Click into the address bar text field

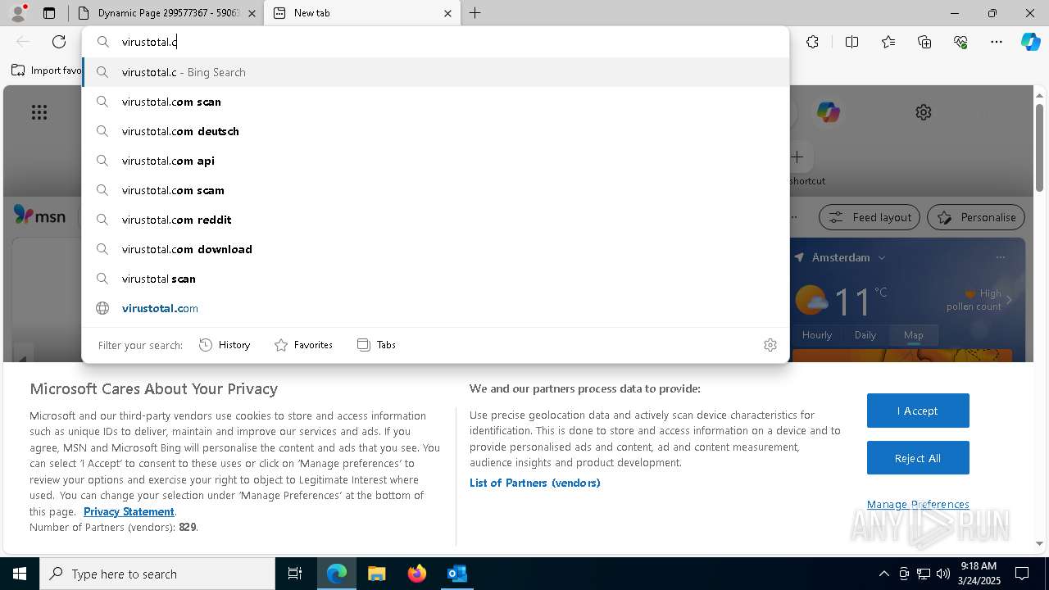(x=435, y=42)
